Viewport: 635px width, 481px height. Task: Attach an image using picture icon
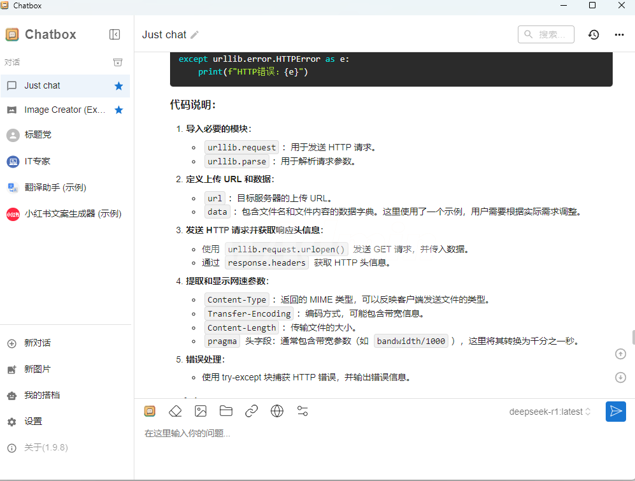[x=201, y=411]
